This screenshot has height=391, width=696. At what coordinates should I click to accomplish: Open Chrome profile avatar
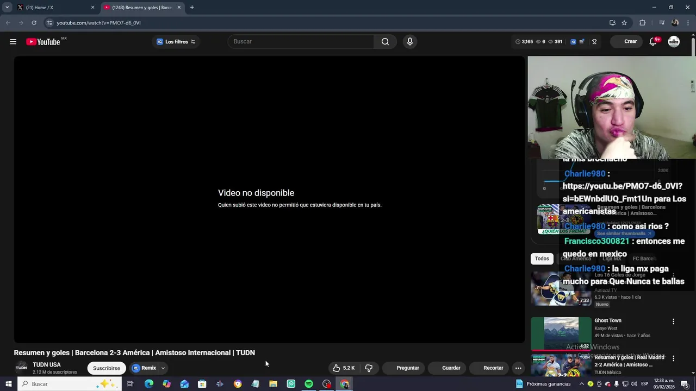[675, 23]
